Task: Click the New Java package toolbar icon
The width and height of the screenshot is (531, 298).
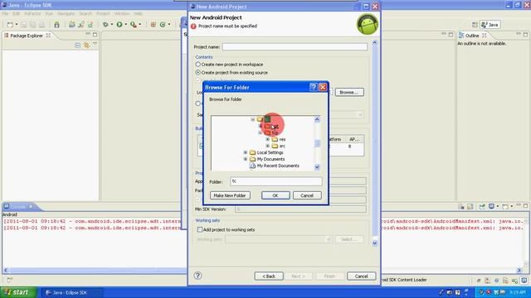Action: click(72, 25)
